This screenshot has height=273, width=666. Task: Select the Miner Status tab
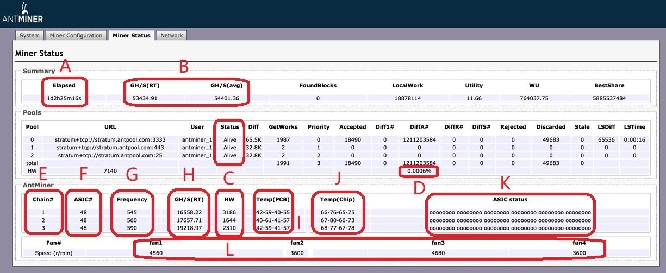(130, 35)
